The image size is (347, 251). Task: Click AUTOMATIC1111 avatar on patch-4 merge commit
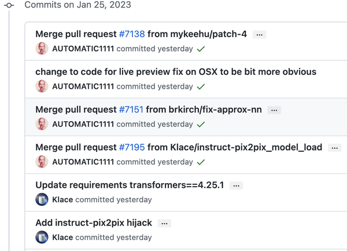(x=42, y=49)
